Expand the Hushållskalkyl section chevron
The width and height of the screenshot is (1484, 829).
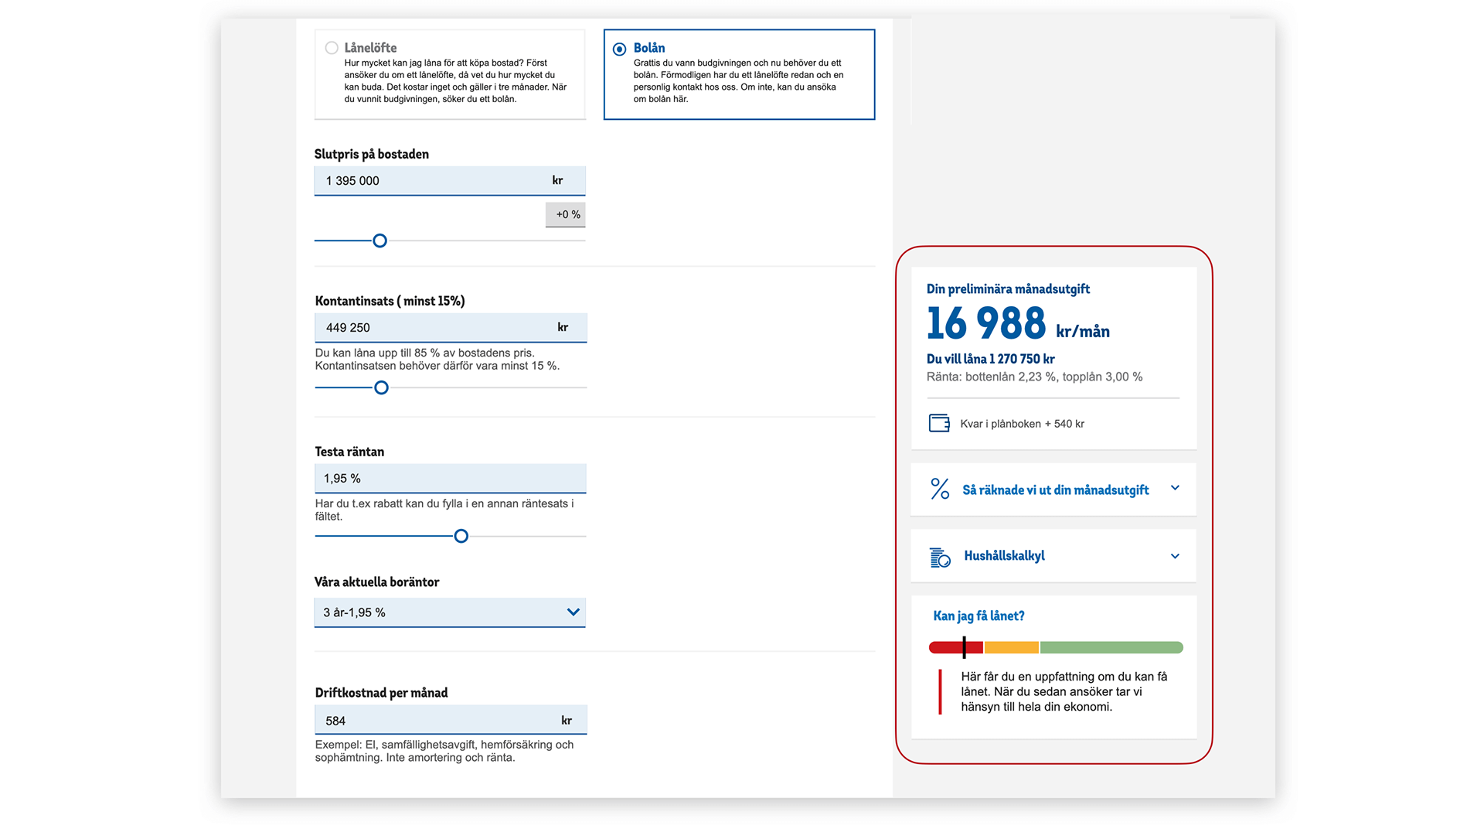(x=1175, y=556)
